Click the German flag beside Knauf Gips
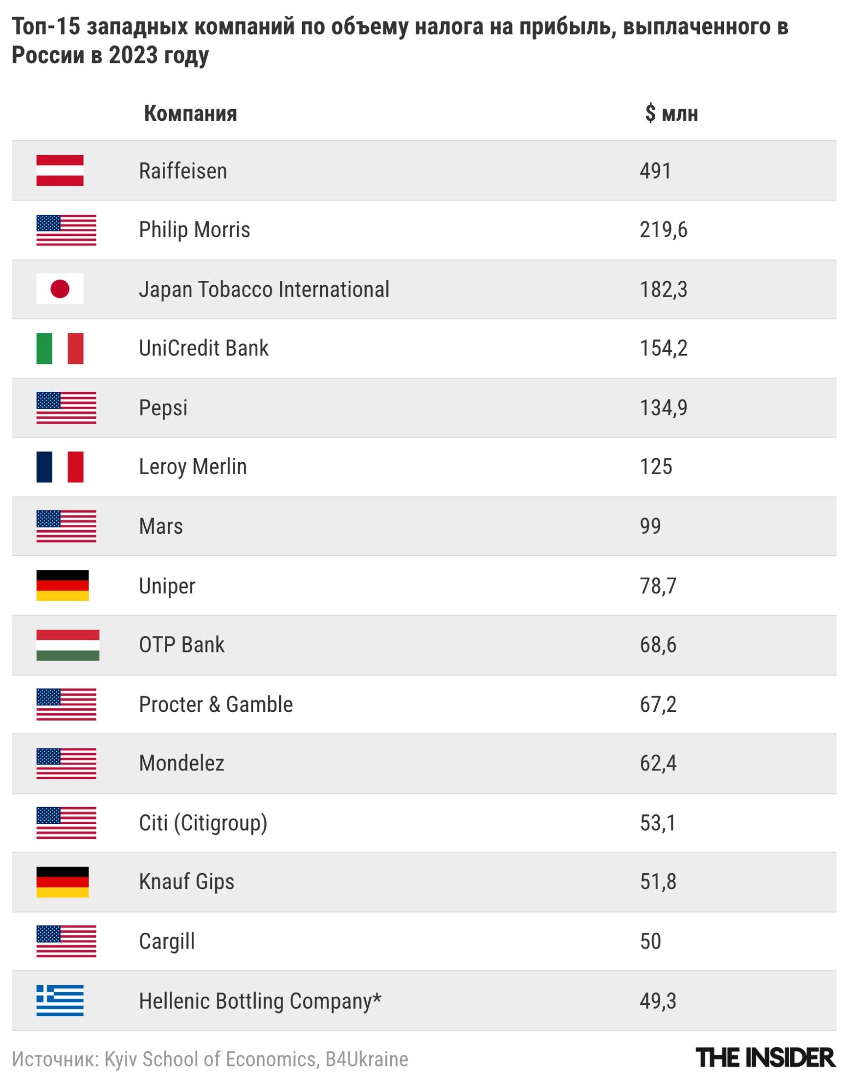This screenshot has height=1083, width=847. click(63, 882)
